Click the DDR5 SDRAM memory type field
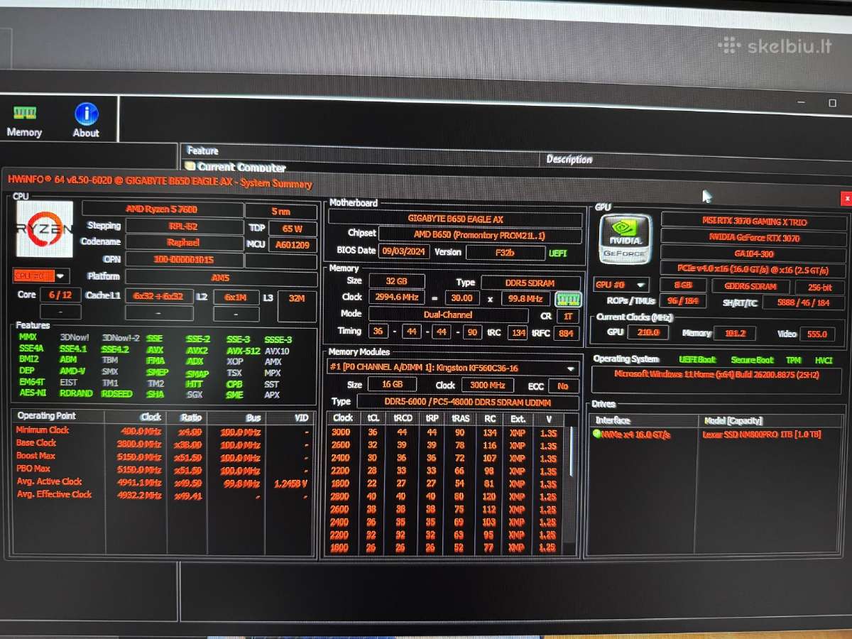The height and width of the screenshot is (639, 852). (532, 283)
